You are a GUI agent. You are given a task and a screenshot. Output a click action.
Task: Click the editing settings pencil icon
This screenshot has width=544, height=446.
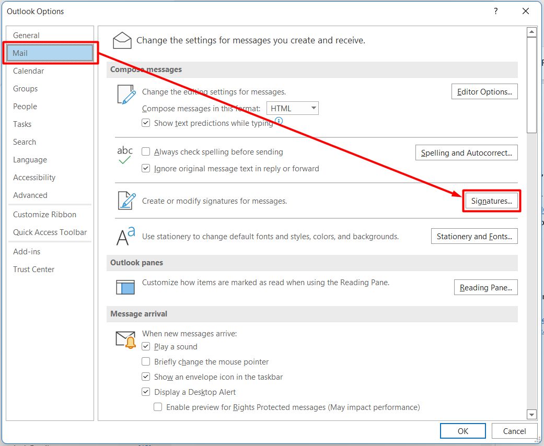point(126,95)
